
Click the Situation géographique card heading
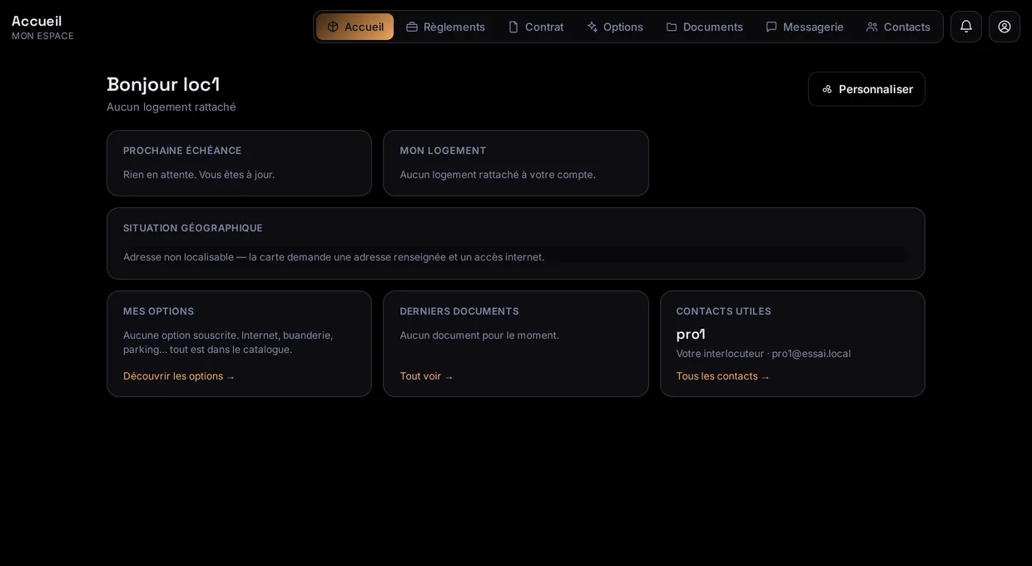(193, 228)
